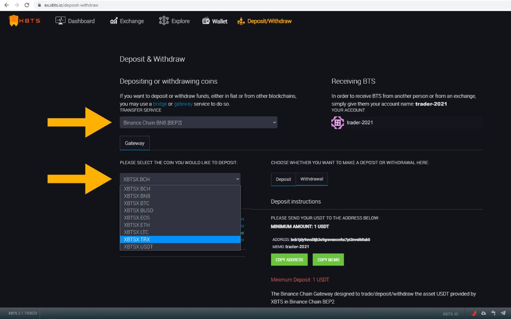Click the URL address bar
The height and width of the screenshot is (319, 511).
[x=271, y=5]
